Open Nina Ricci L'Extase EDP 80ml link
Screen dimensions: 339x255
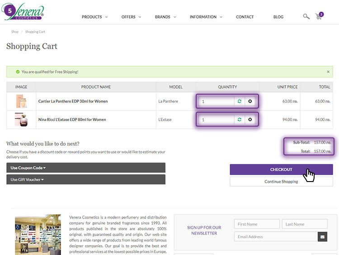tap(72, 119)
